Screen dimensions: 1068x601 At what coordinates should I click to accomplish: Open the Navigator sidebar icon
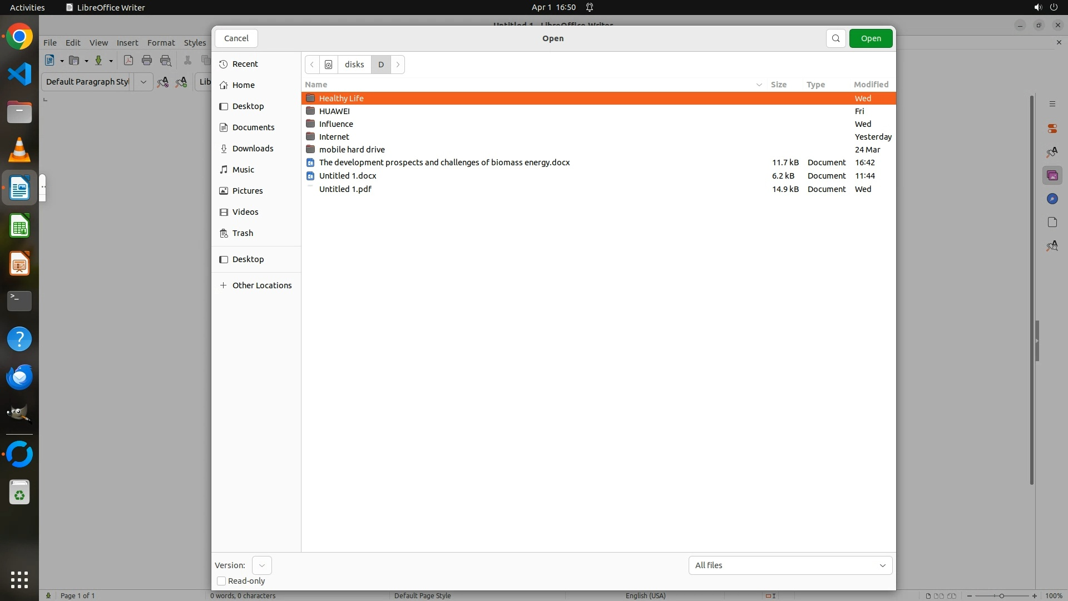[x=1052, y=199]
